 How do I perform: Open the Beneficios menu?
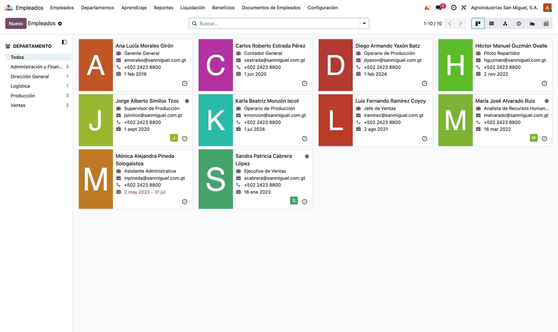tap(223, 8)
